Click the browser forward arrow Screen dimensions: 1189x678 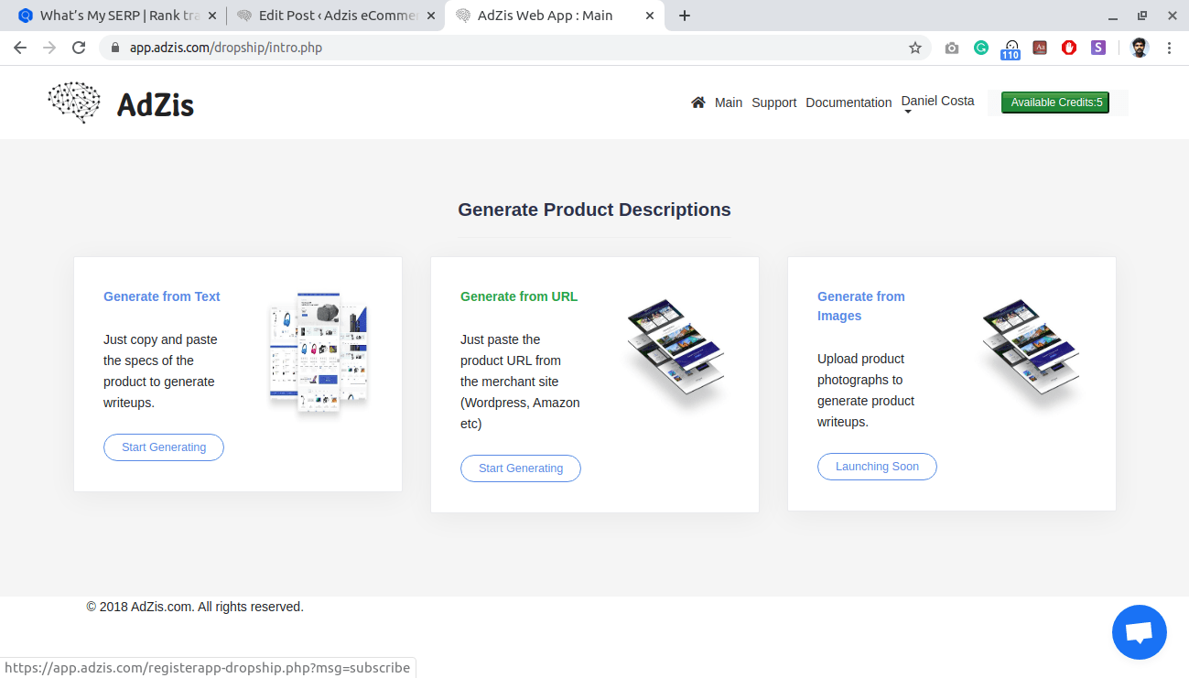[49, 48]
